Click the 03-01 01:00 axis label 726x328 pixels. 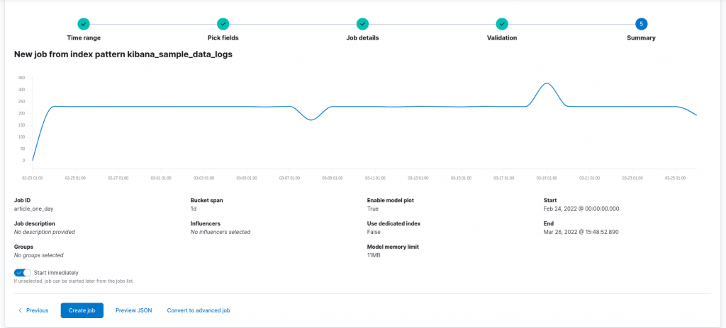[x=161, y=177]
